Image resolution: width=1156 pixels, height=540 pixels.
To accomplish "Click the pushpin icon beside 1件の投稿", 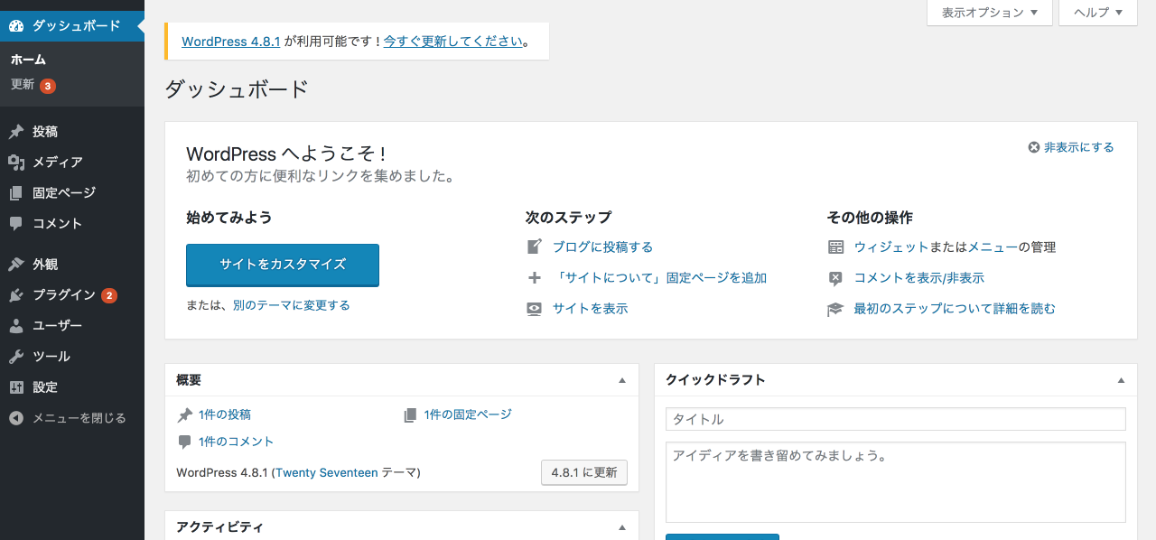I will click(x=185, y=414).
